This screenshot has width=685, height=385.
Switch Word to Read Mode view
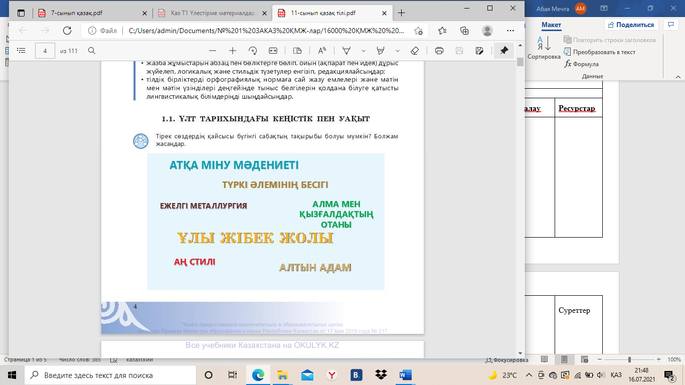tap(545, 360)
